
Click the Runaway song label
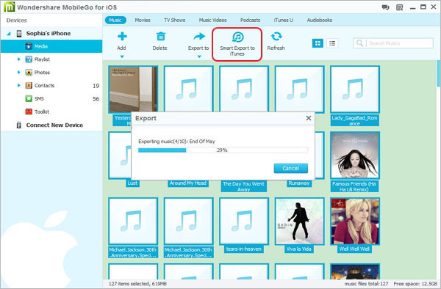[298, 183]
